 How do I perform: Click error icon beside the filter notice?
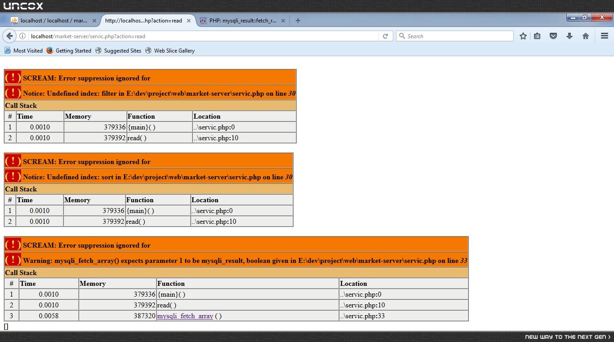coord(13,93)
